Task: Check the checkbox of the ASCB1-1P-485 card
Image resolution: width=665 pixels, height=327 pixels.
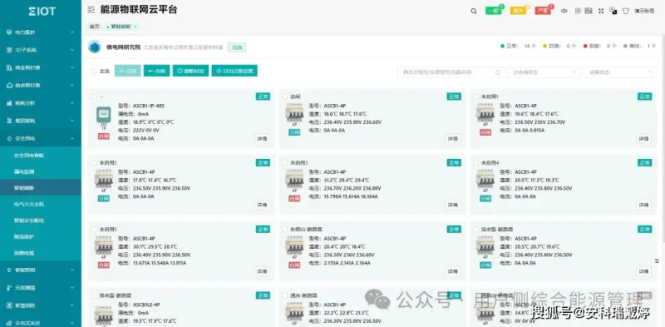Action: point(94,97)
